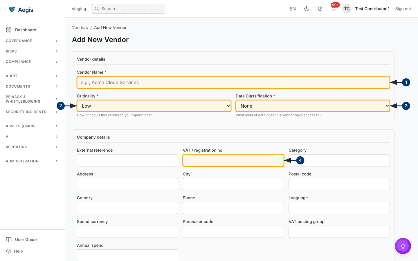Click the Address field
This screenshot has width=418, height=261.
127,184
